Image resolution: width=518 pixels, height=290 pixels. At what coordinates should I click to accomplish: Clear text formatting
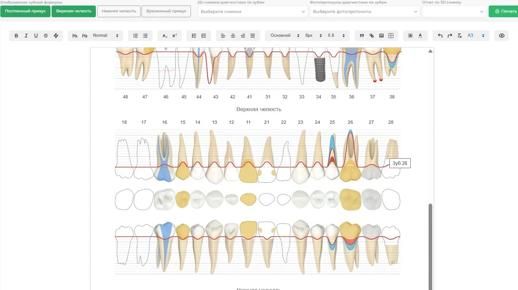coord(460,36)
